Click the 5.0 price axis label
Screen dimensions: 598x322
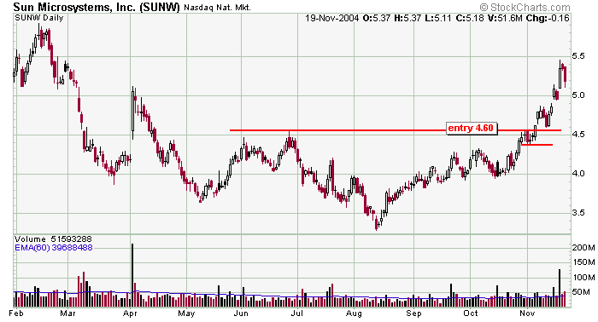[x=578, y=95]
